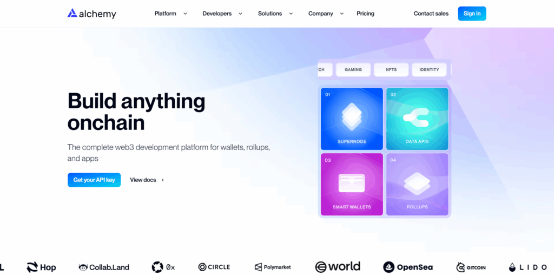554x275 pixels.
Task: Open the Company menu
Action: [320, 14]
